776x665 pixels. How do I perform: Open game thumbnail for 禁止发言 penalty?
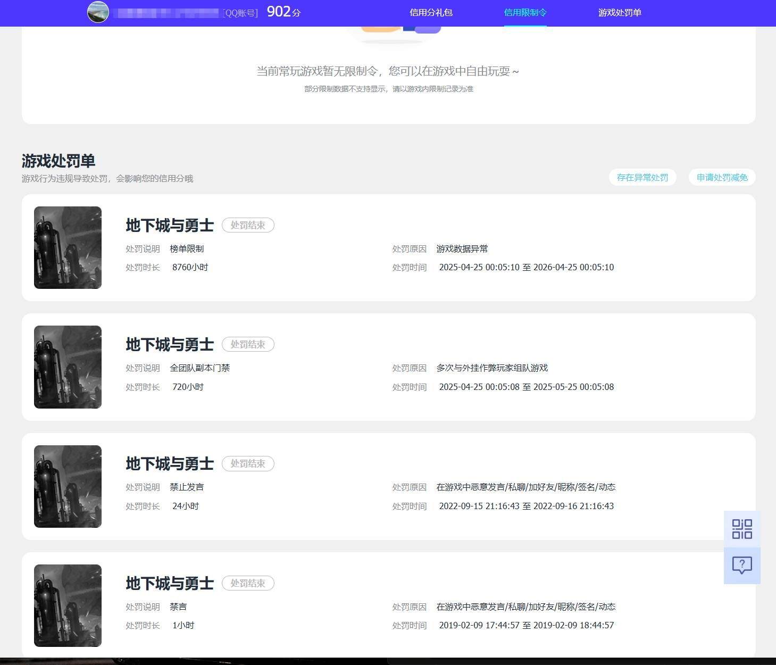(68, 486)
